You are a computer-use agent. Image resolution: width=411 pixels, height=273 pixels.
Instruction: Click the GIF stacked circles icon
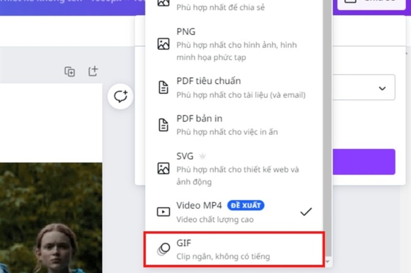click(163, 249)
